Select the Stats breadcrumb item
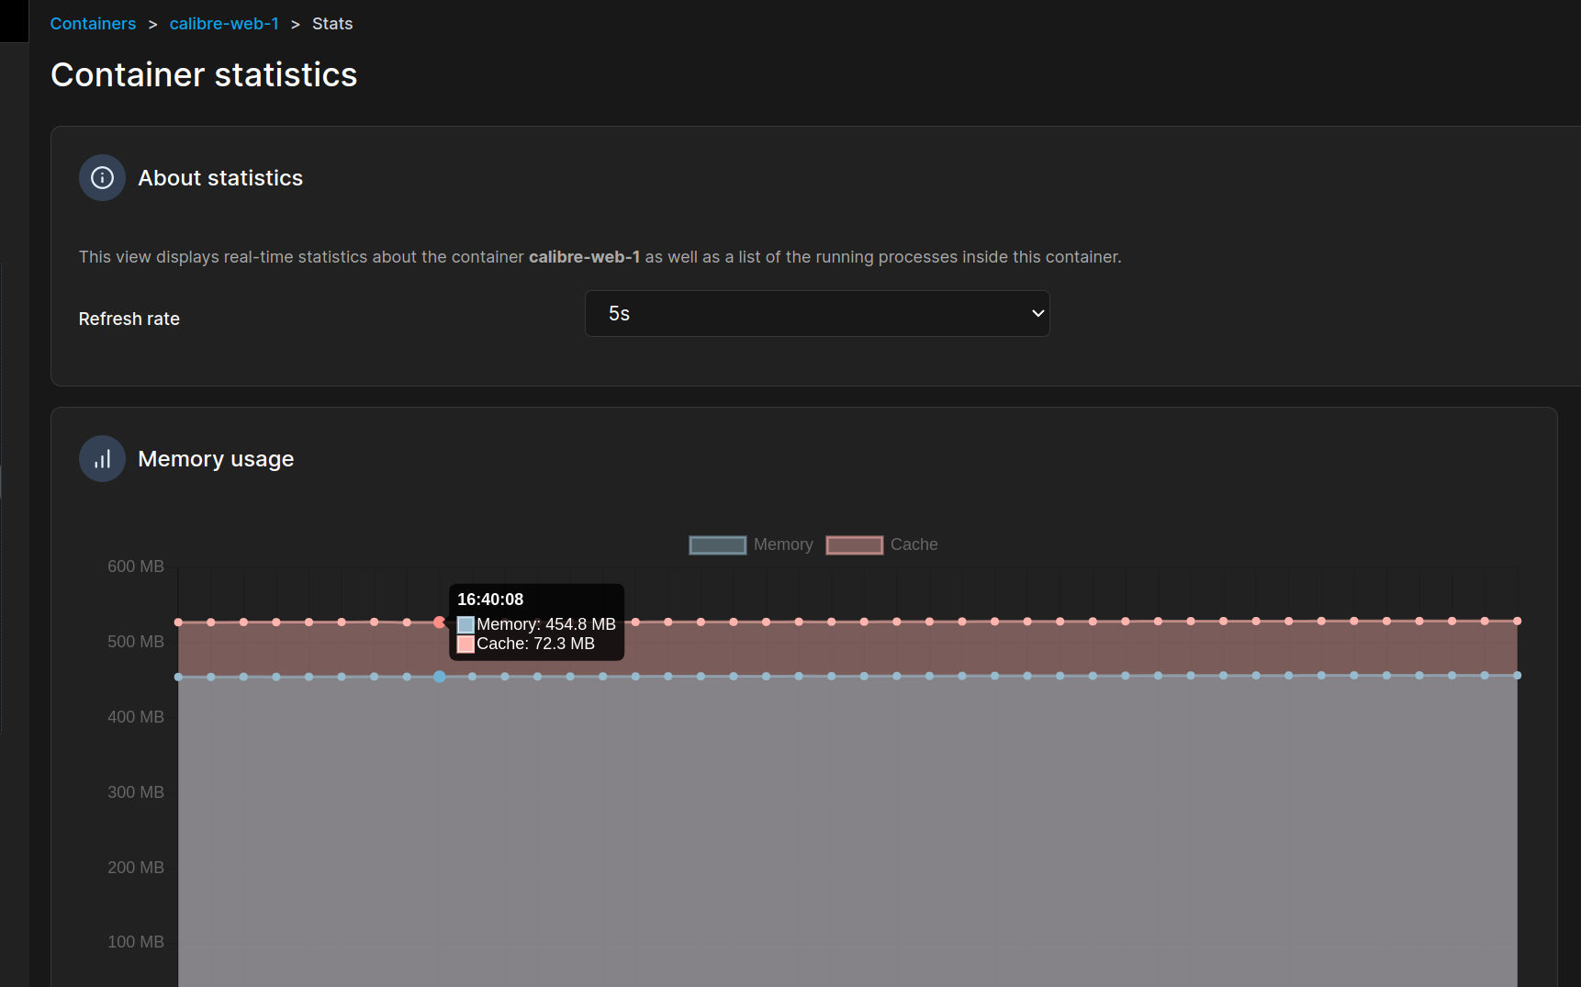 (332, 24)
